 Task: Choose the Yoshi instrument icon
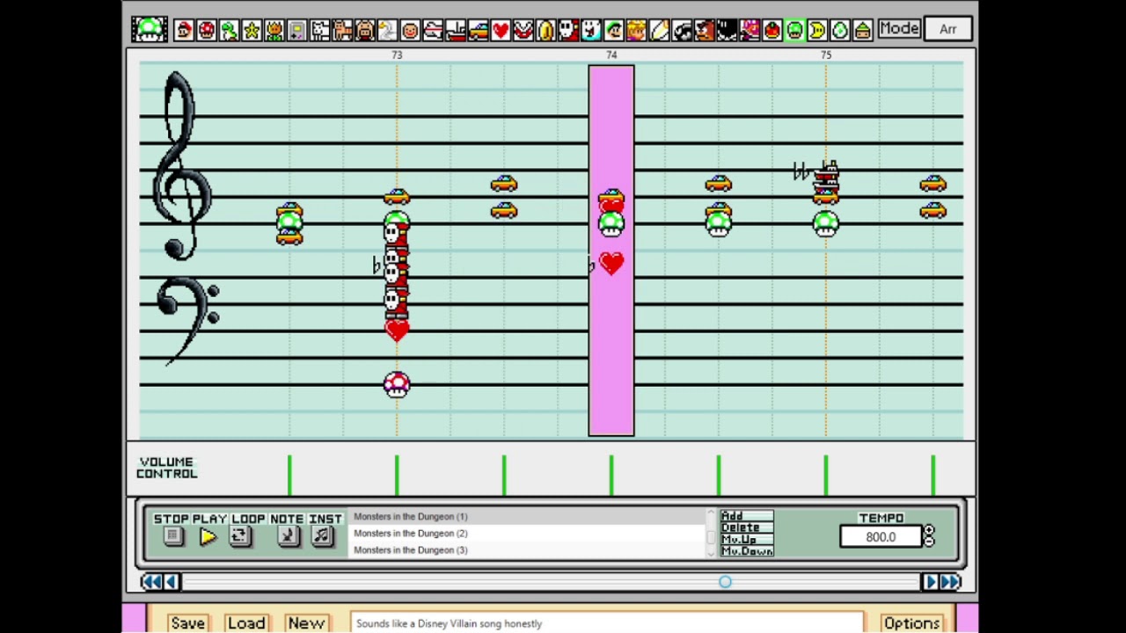(x=229, y=30)
